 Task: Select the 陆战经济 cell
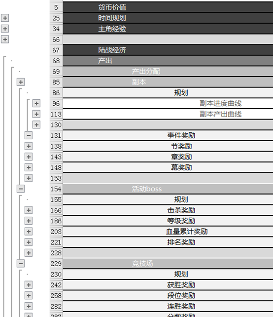pos(168,50)
